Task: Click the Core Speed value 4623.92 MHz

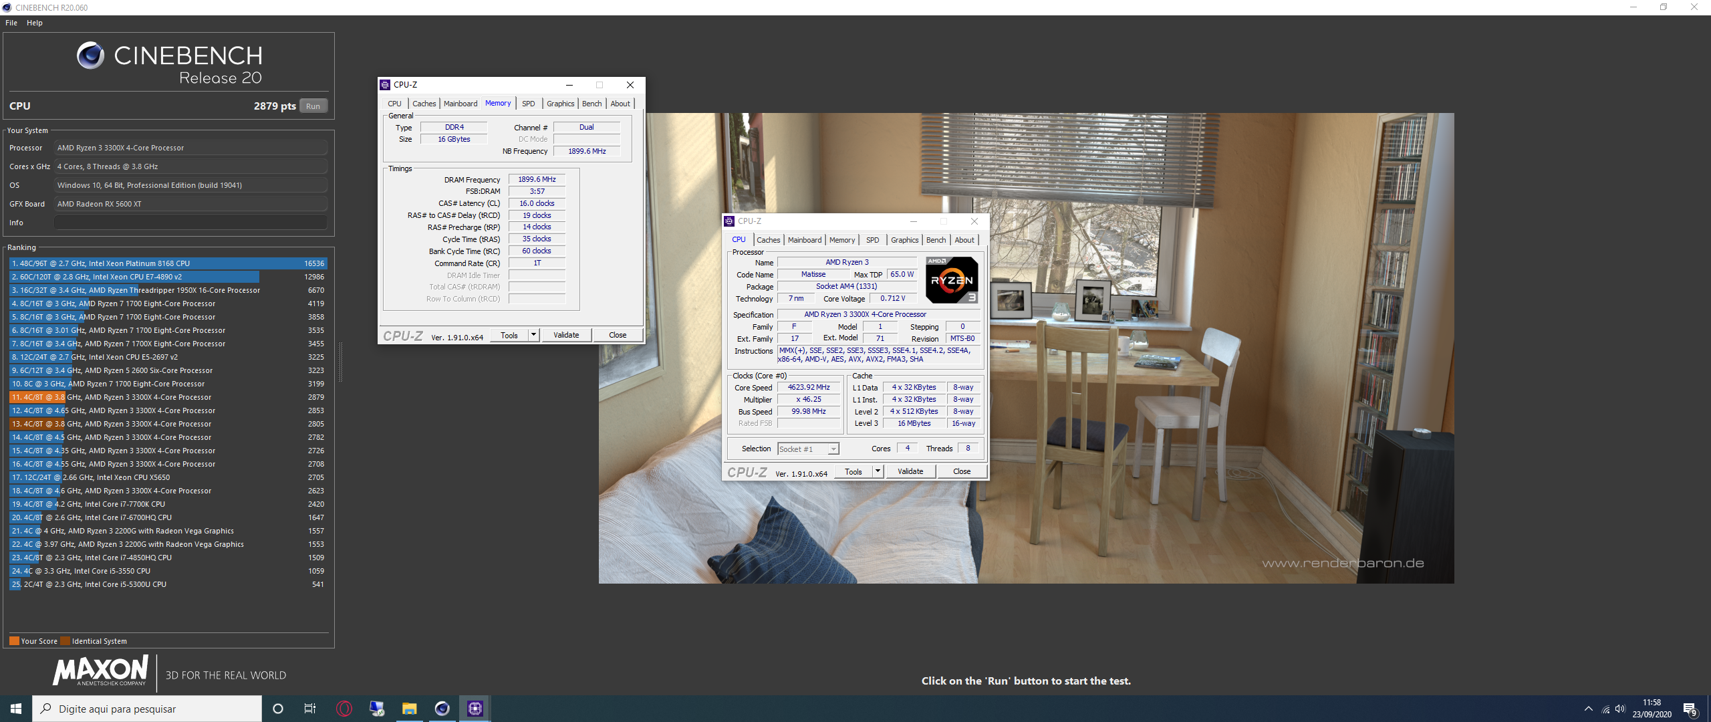Action: coord(809,387)
